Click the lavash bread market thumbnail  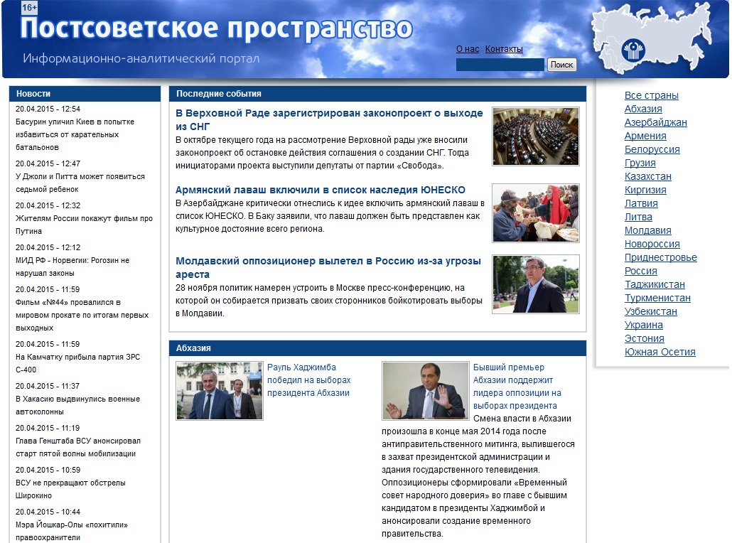pyautogui.click(x=536, y=213)
